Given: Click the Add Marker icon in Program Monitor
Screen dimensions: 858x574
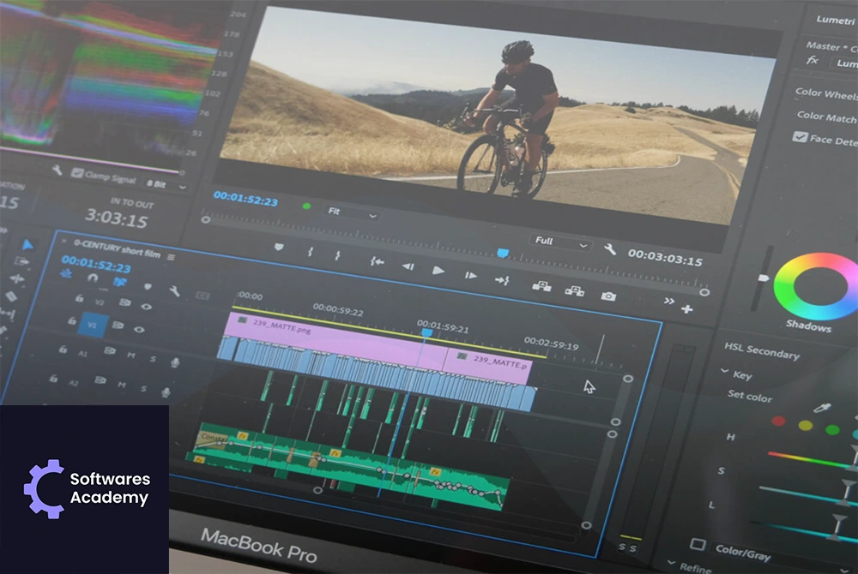Looking at the screenshot, I should (x=279, y=248).
